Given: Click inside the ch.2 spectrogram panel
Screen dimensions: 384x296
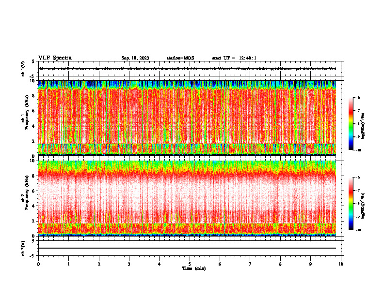Looking at the screenshot, I should click(x=187, y=198).
